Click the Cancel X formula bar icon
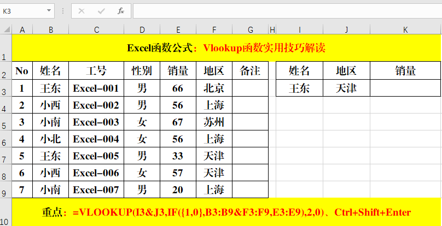Viewport: 442px width, 226px height. tap(82, 11)
